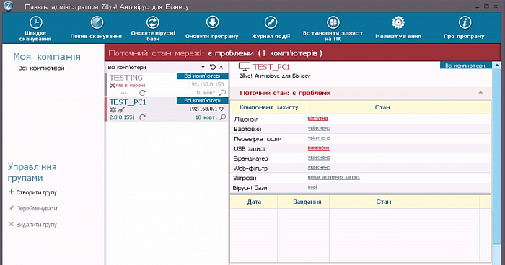Image resolution: width=505 pixels, height=265 pixels.
Task: Click the magnifier icon in TESTING row
Action: [x=222, y=93]
